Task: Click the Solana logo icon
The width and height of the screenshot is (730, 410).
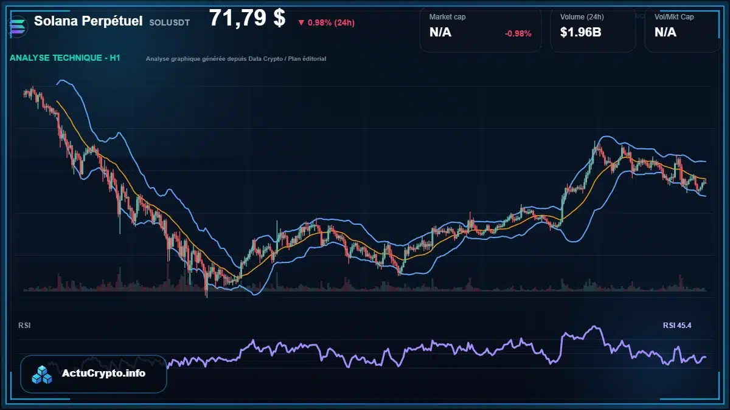Action: [x=16, y=26]
